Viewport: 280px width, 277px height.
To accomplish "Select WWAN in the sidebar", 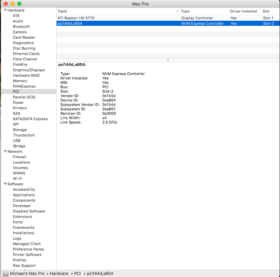I will [x=19, y=173].
